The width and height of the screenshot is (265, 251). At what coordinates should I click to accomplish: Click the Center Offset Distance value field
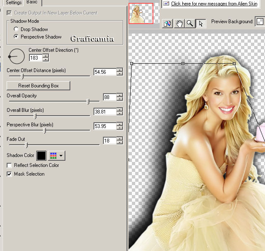point(105,72)
